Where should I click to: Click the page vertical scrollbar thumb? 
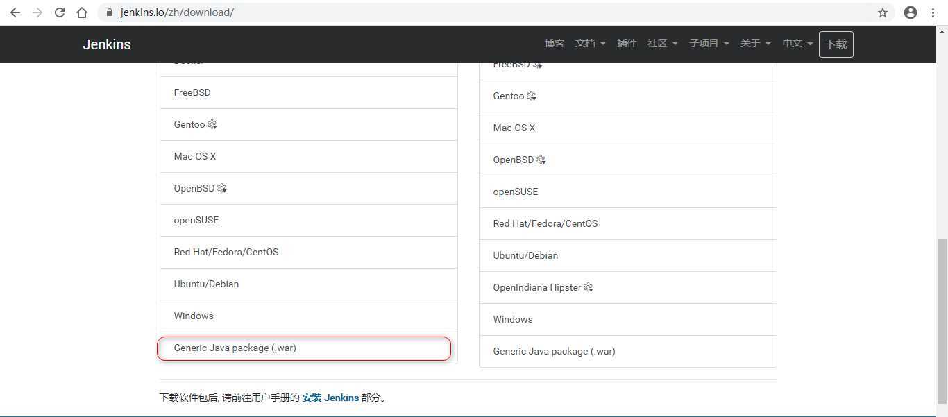942,321
